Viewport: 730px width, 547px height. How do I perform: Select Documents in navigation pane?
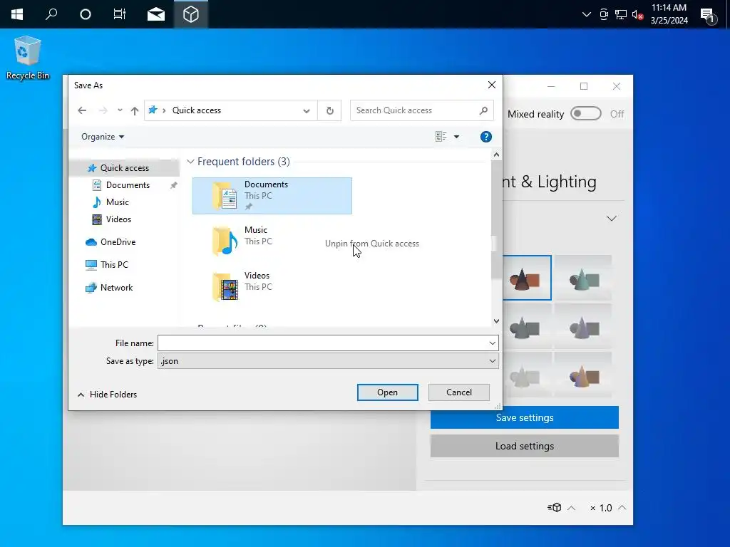[x=128, y=185]
